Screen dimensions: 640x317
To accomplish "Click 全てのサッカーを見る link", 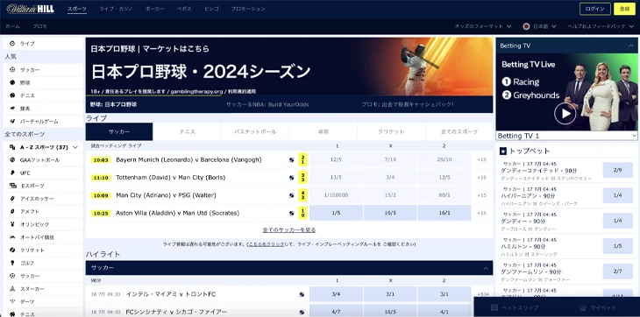I will coord(289,230).
